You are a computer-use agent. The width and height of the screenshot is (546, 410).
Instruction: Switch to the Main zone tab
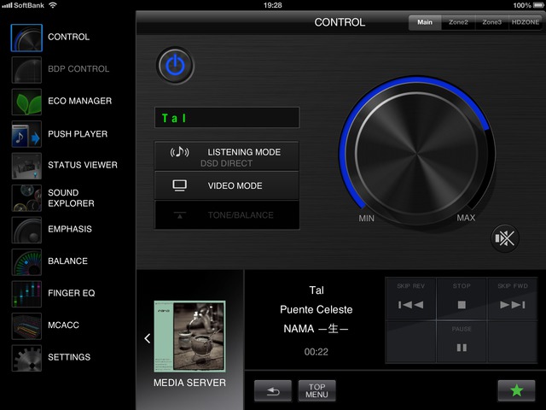pyautogui.click(x=425, y=22)
